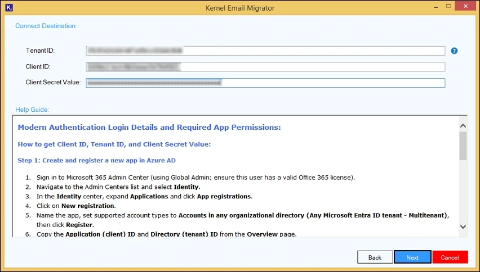Click 'Step 1: Create and register' heading
This screenshot has height=272, width=480.
pos(97,161)
